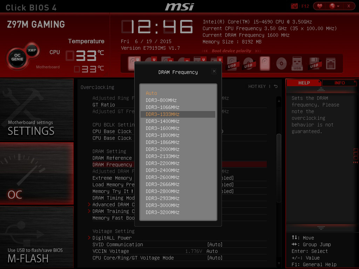Click the scroll-up arrow of the Overclocking list
This screenshot has height=269, width=359.
coord(279,101)
